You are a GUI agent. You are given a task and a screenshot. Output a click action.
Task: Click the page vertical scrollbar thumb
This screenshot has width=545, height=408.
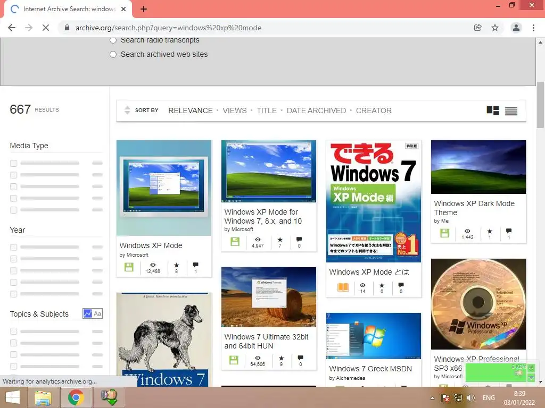click(x=540, y=105)
